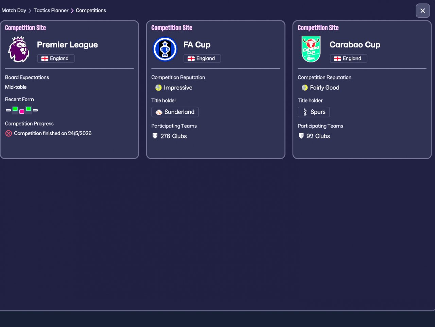Click the Carabao Cup 'Competition Site' heading
The image size is (435, 327).
[x=318, y=28]
